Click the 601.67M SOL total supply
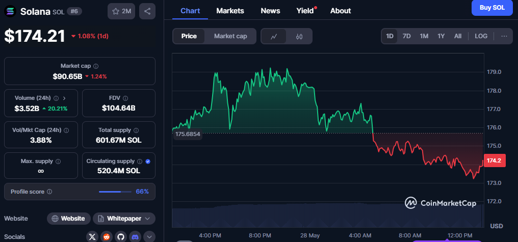 coord(119,140)
